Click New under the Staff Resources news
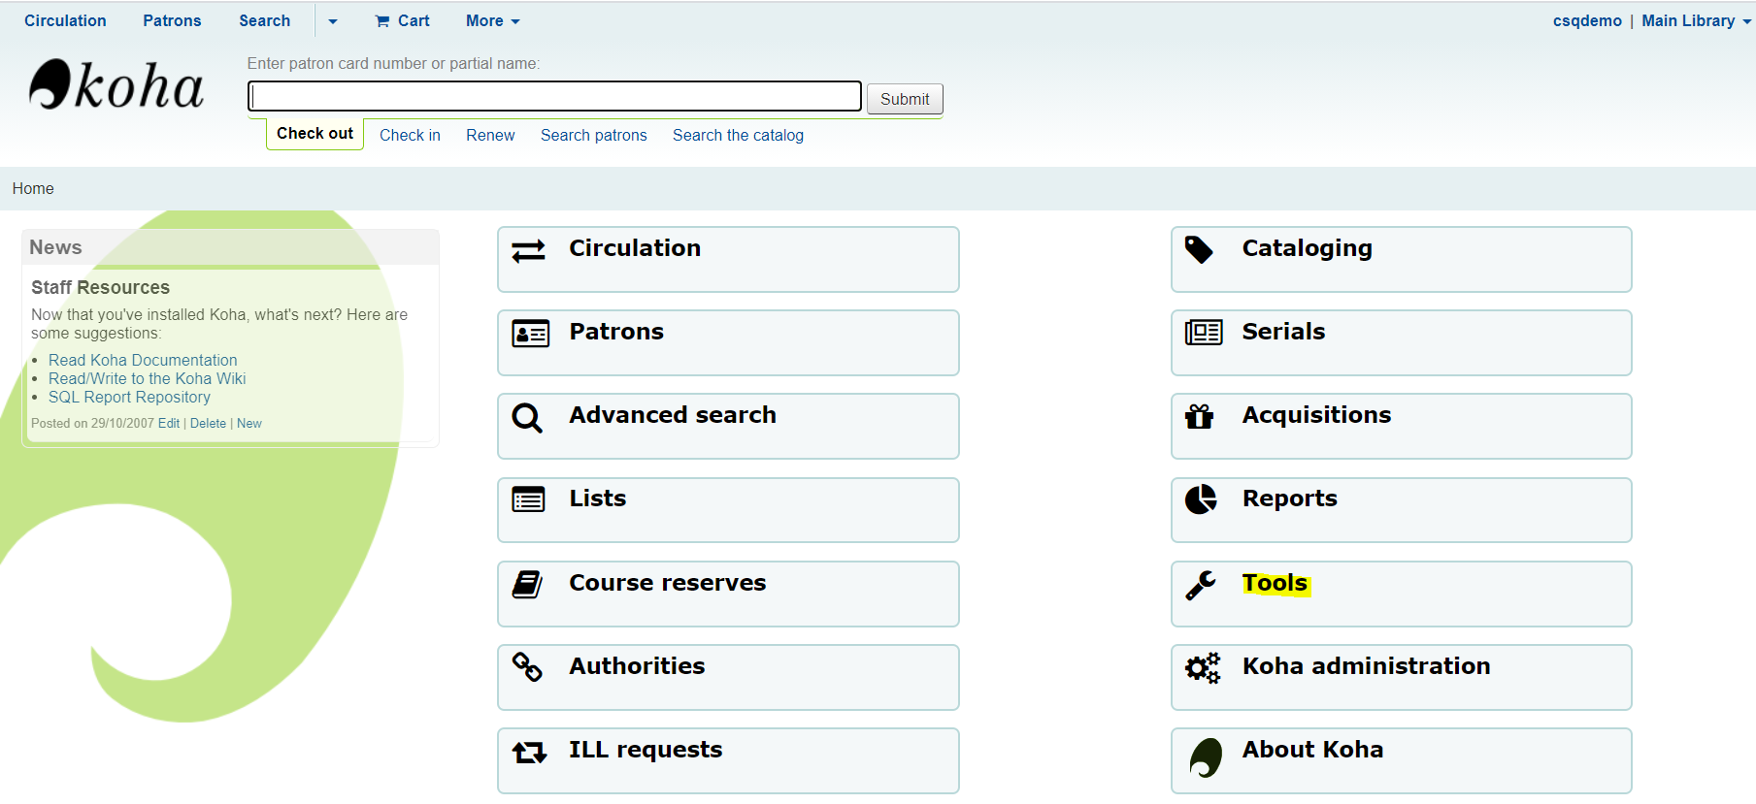The width and height of the screenshot is (1756, 804). click(x=249, y=424)
